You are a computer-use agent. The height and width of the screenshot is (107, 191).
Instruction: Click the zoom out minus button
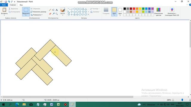[173, 100]
